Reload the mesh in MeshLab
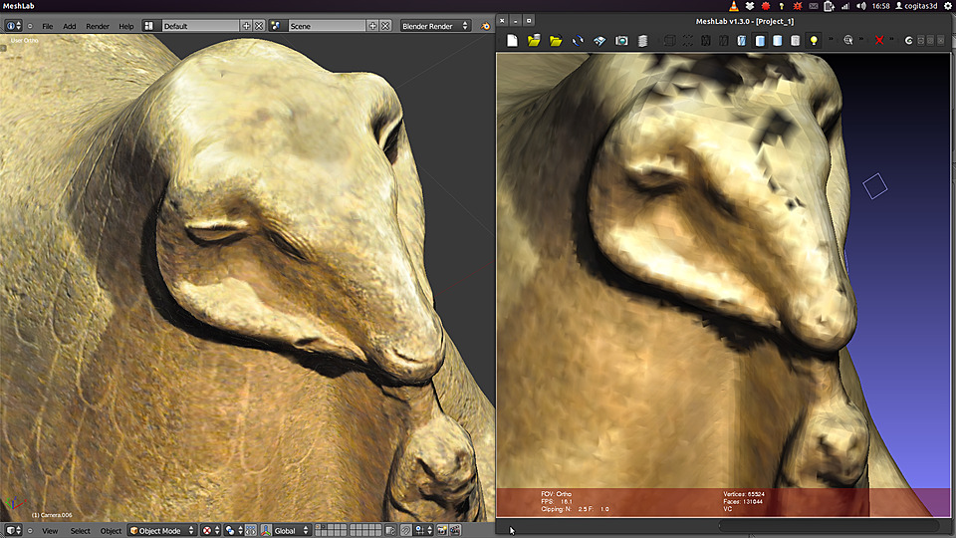This screenshot has width=956, height=538. pos(578,40)
